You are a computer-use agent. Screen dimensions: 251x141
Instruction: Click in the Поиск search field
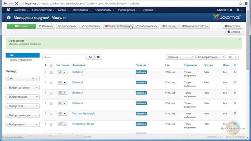(x=64, y=57)
